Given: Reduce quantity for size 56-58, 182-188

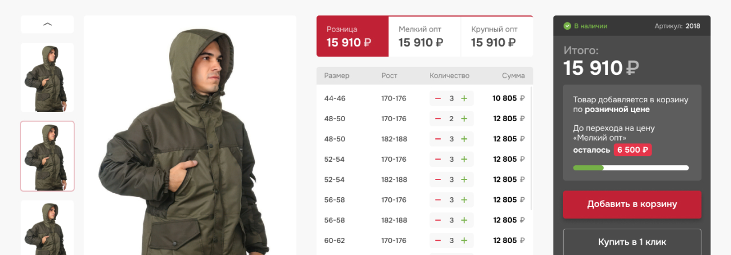Looking at the screenshot, I should click(x=438, y=220).
